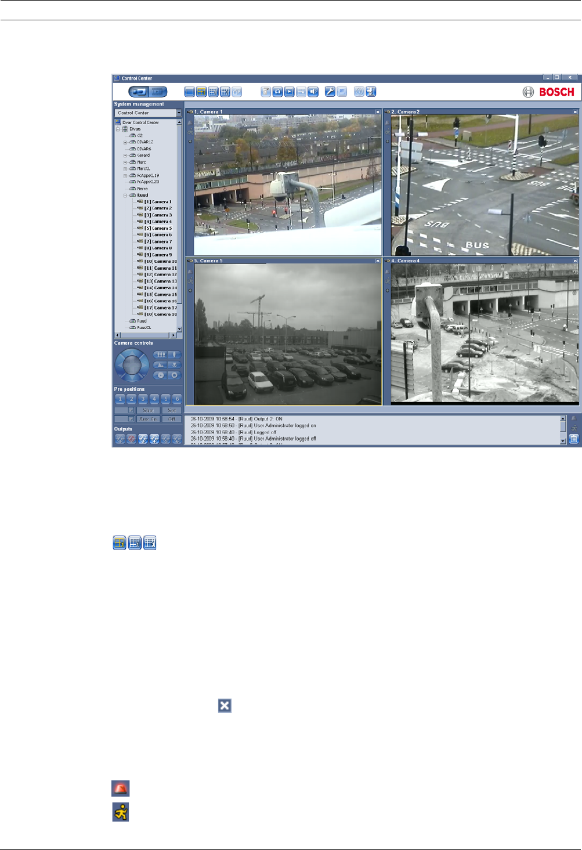
Task: Collapse the bold Ruud tree node
Action: [125, 196]
